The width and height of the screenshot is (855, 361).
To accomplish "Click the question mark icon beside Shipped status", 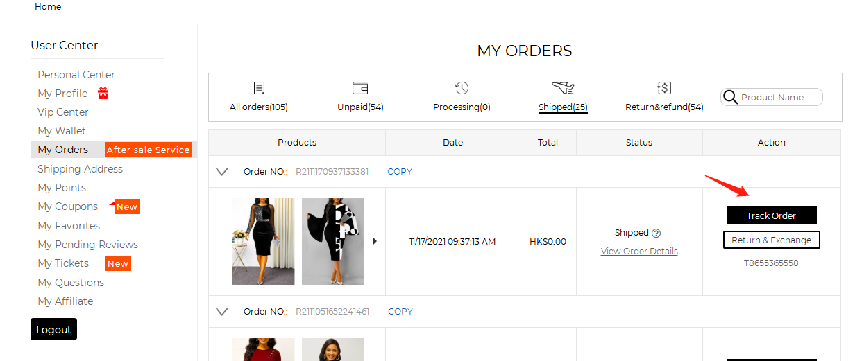I will pos(657,233).
